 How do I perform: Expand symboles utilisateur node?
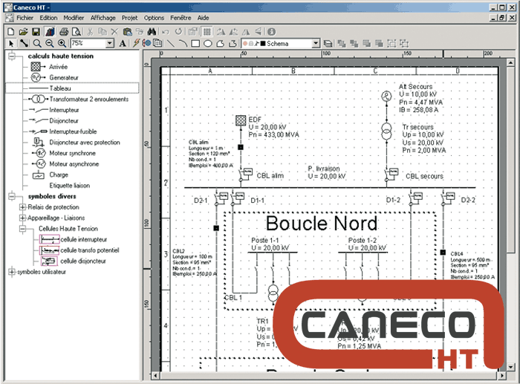[12, 272]
